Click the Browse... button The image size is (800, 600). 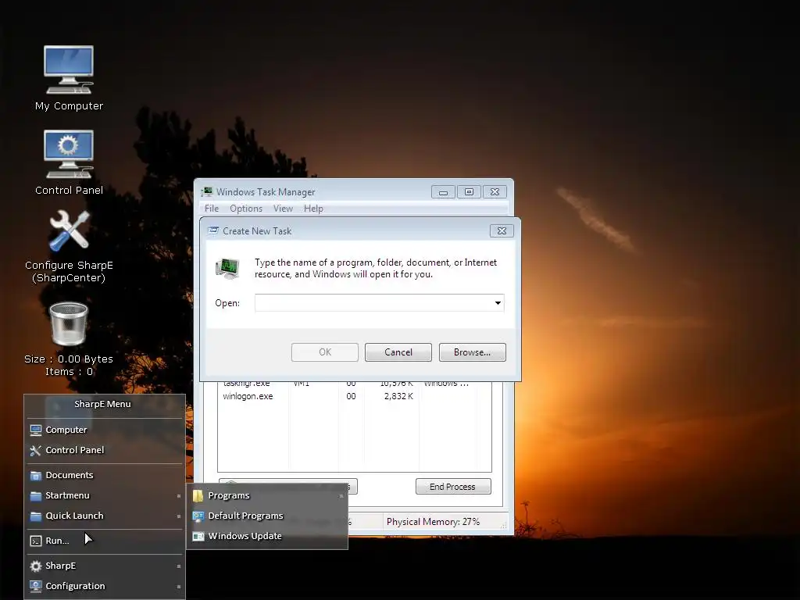point(473,352)
